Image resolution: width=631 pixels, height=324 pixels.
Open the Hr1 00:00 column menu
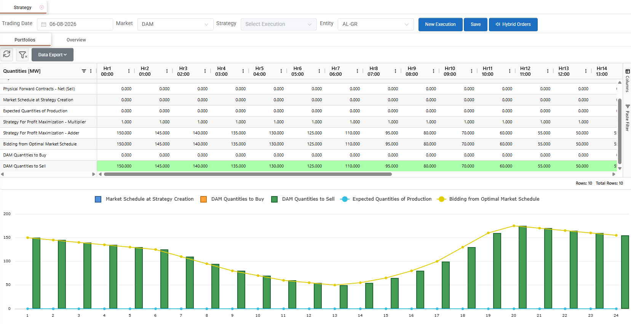click(129, 71)
